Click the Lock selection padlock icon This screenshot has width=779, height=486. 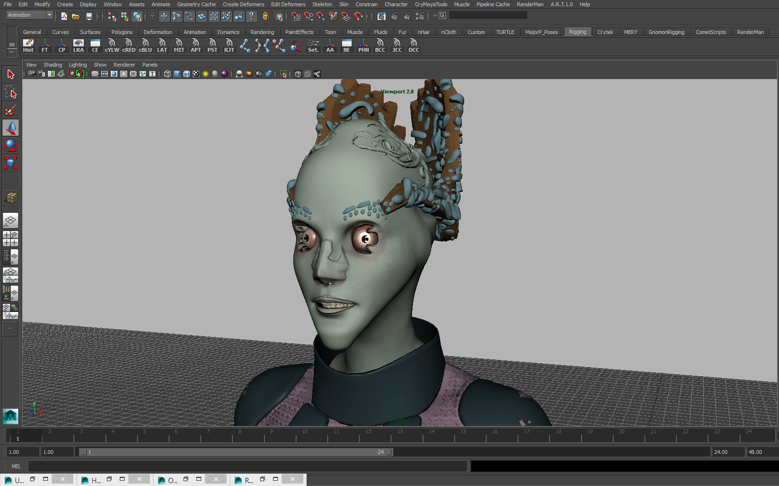(x=265, y=16)
